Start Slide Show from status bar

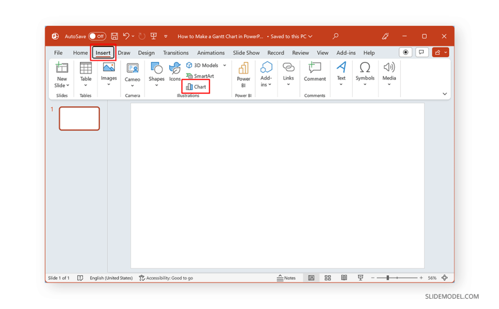pyautogui.click(x=360, y=278)
